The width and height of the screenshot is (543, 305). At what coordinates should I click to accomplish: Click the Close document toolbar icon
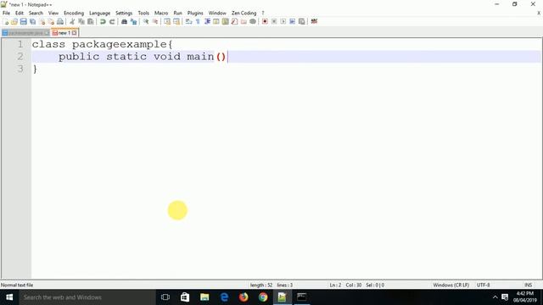point(42,21)
